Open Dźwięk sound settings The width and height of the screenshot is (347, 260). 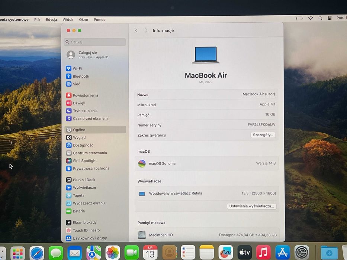click(x=75, y=103)
